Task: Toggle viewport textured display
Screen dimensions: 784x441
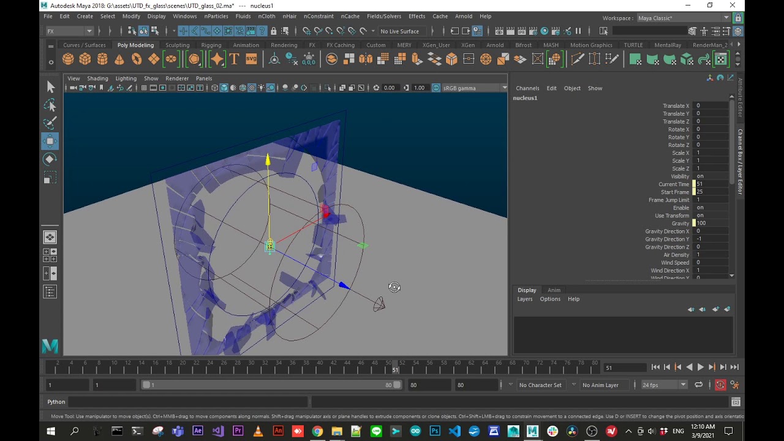Action: (252, 88)
